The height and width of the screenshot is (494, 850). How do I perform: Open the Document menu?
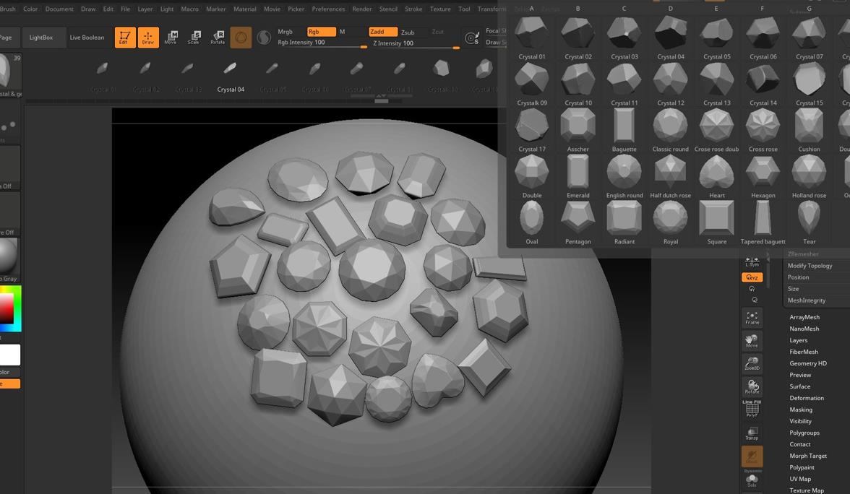point(59,9)
